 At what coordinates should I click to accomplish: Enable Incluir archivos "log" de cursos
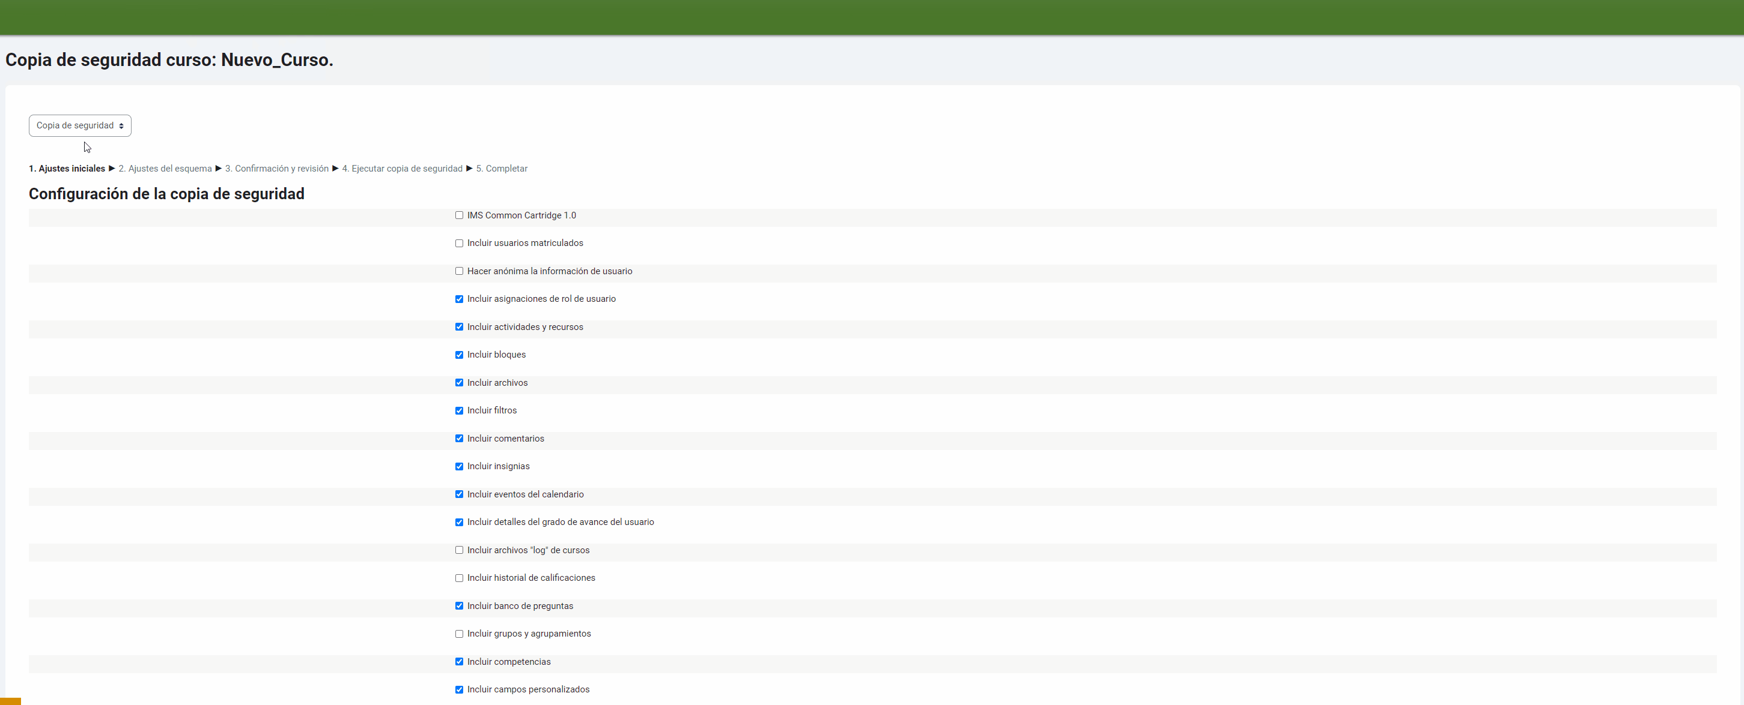point(459,550)
